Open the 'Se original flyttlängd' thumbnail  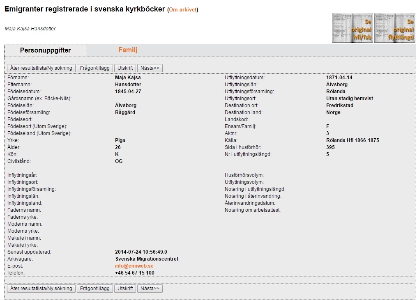click(x=394, y=28)
